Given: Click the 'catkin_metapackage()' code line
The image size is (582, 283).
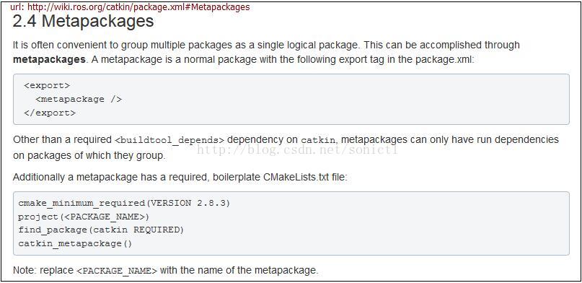Looking at the screenshot, I should click(75, 243).
